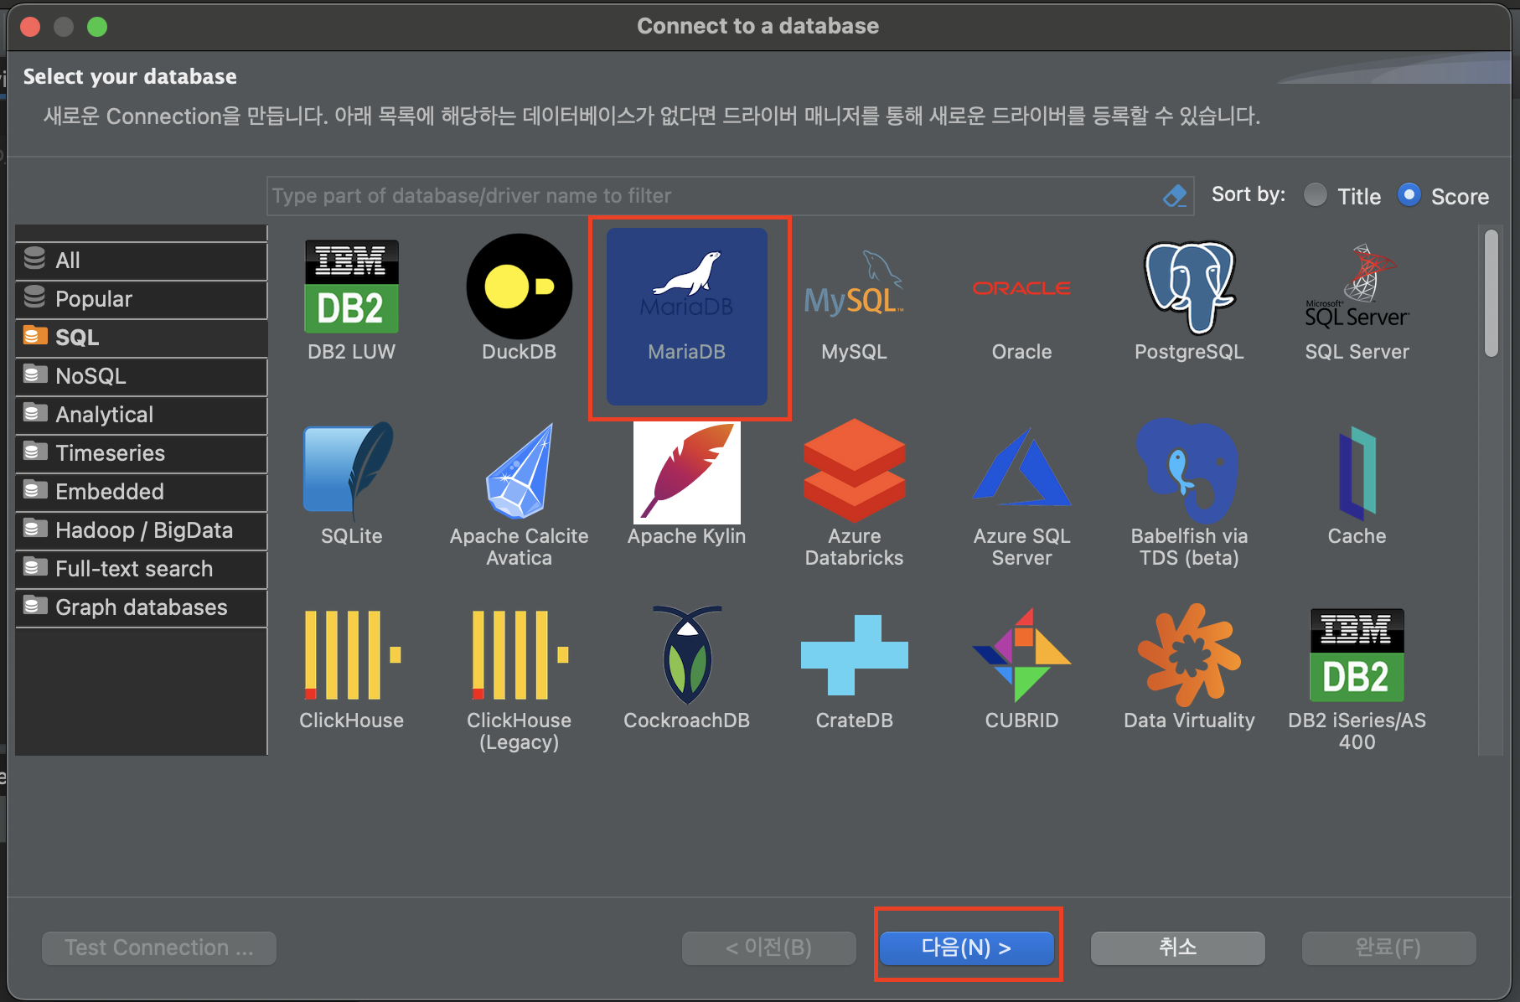1520x1002 pixels.
Task: Choose the Apache Kylin database icon
Action: click(686, 473)
